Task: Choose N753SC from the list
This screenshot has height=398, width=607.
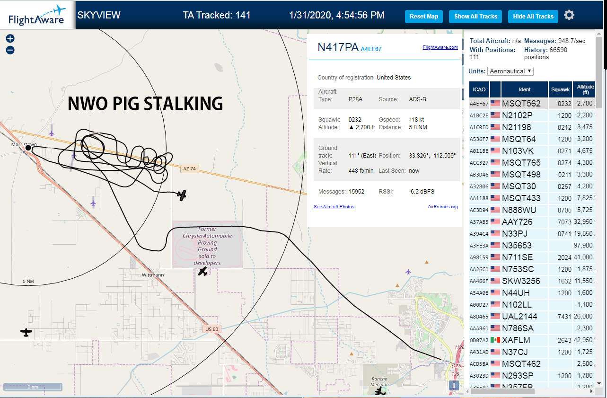Action: [518, 269]
